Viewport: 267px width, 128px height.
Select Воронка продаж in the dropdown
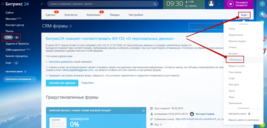pyautogui.click(x=237, y=41)
